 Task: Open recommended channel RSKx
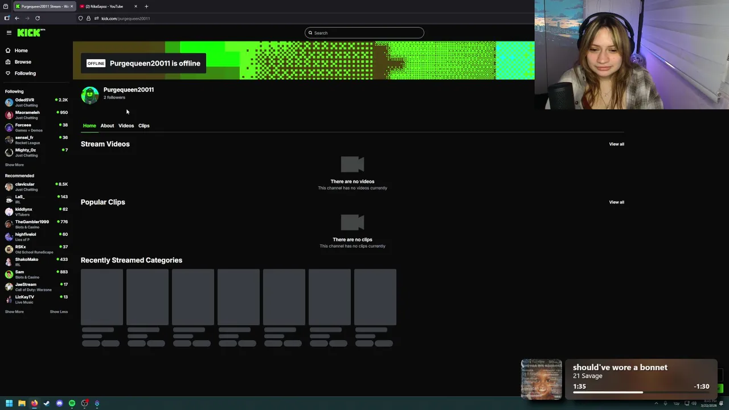[x=36, y=249]
